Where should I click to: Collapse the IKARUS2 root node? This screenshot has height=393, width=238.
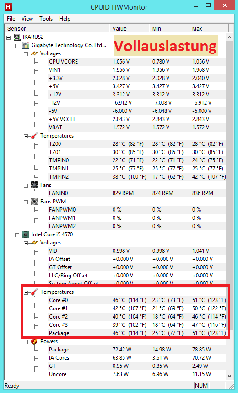[x=9, y=37]
